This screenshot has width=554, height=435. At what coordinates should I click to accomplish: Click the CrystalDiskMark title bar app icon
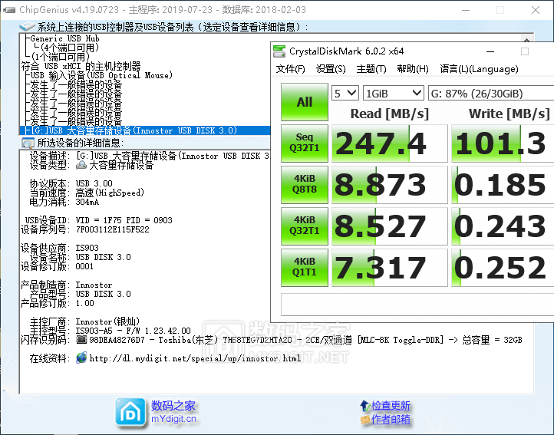coord(279,51)
